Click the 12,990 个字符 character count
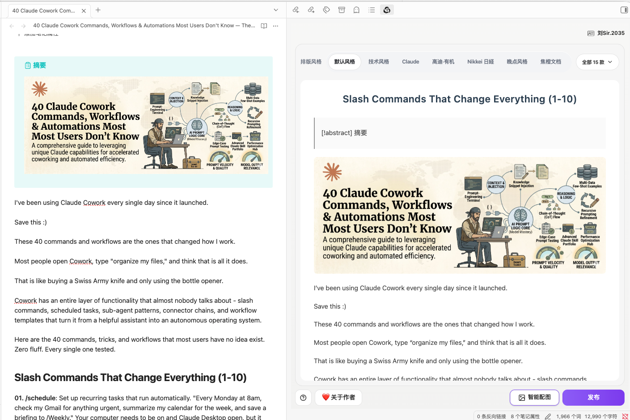Screen dimensions: 630x420 coord(601,416)
